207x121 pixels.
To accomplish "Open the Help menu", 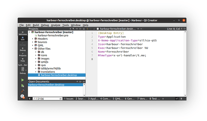I will click(85, 25).
